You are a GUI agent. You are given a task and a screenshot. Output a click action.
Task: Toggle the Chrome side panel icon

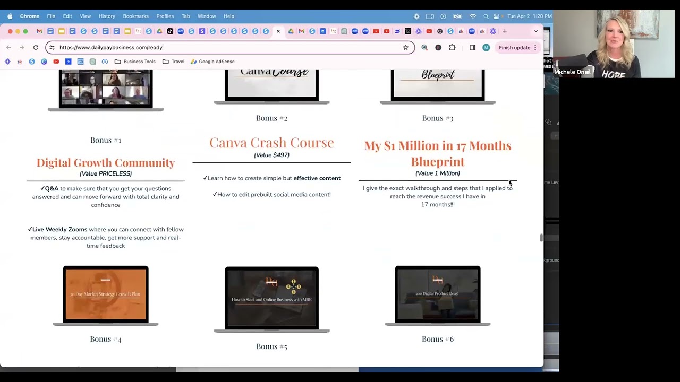click(x=472, y=48)
